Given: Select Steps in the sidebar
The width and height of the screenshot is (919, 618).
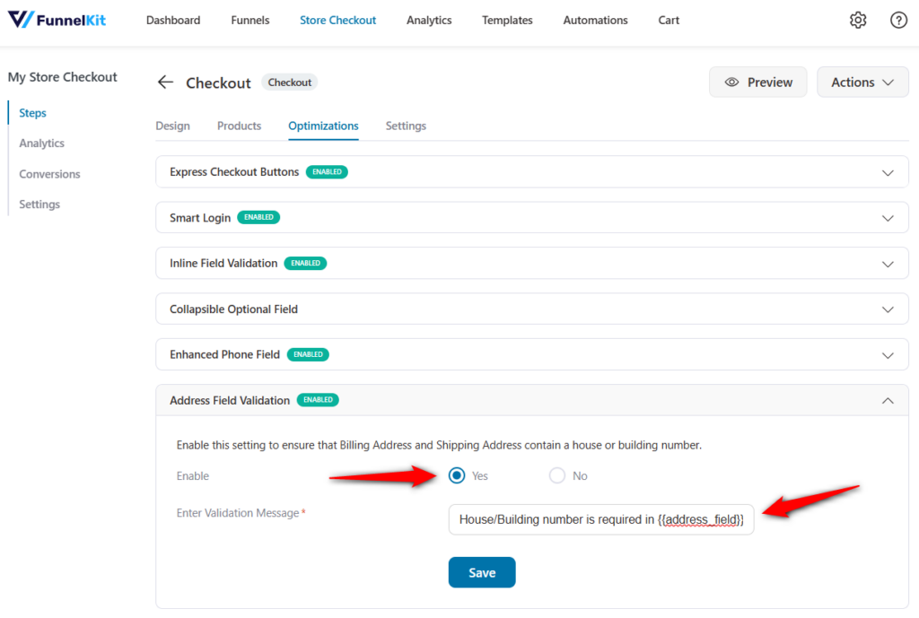Looking at the screenshot, I should tap(32, 112).
